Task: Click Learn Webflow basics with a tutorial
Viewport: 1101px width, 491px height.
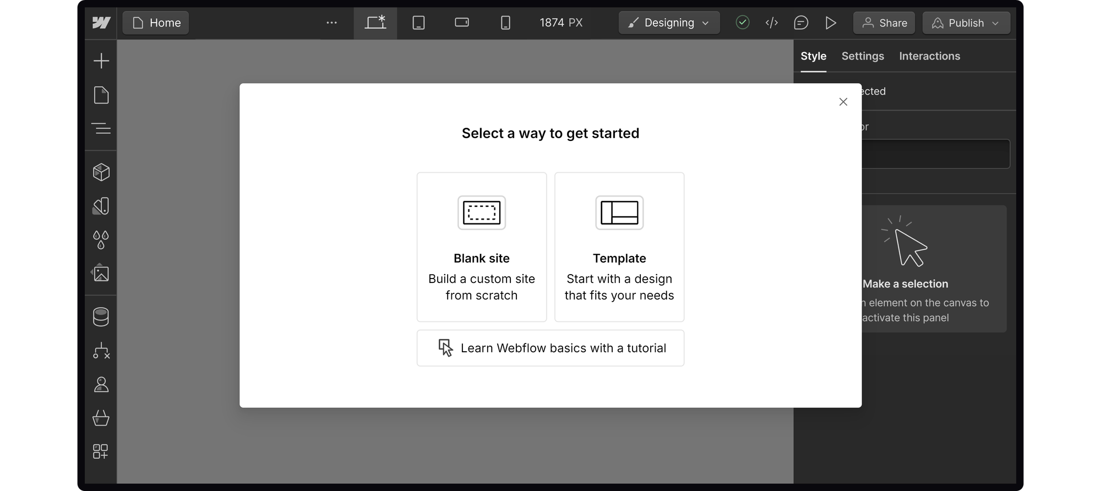Action: click(x=550, y=348)
